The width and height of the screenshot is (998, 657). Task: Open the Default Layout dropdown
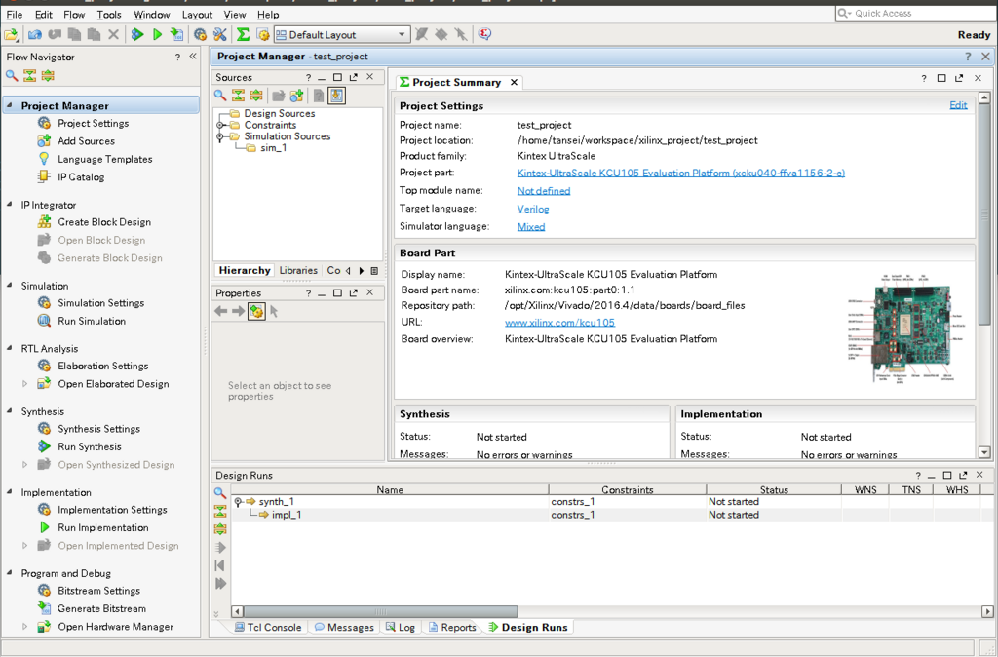tap(341, 34)
